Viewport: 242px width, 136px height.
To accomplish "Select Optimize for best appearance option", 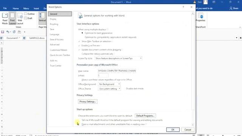I will click(x=82, y=33).
